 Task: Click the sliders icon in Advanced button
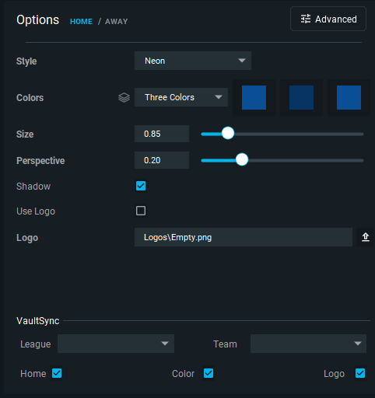tap(306, 19)
